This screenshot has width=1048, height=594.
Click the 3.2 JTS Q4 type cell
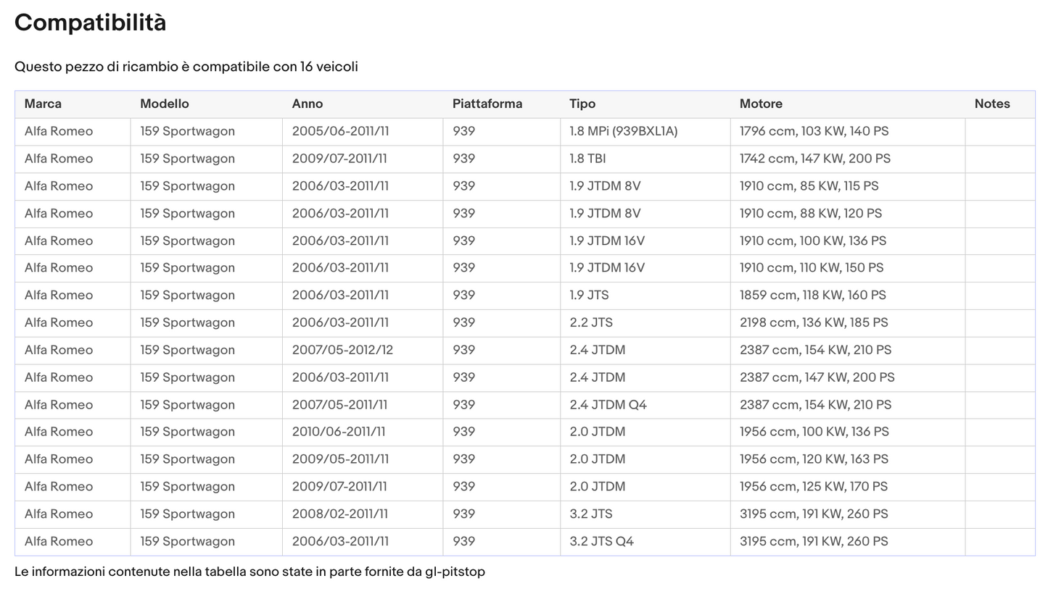601,541
